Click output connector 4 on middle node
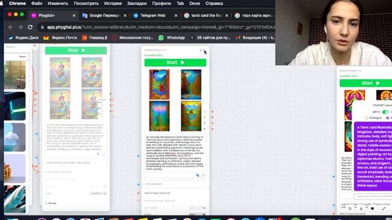The image size is (392, 220). (x=213, y=129)
